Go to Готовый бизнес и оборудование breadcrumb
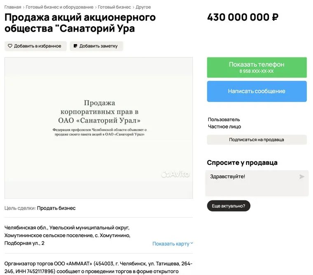The width and height of the screenshot is (313, 275). pyautogui.click(x=60, y=7)
